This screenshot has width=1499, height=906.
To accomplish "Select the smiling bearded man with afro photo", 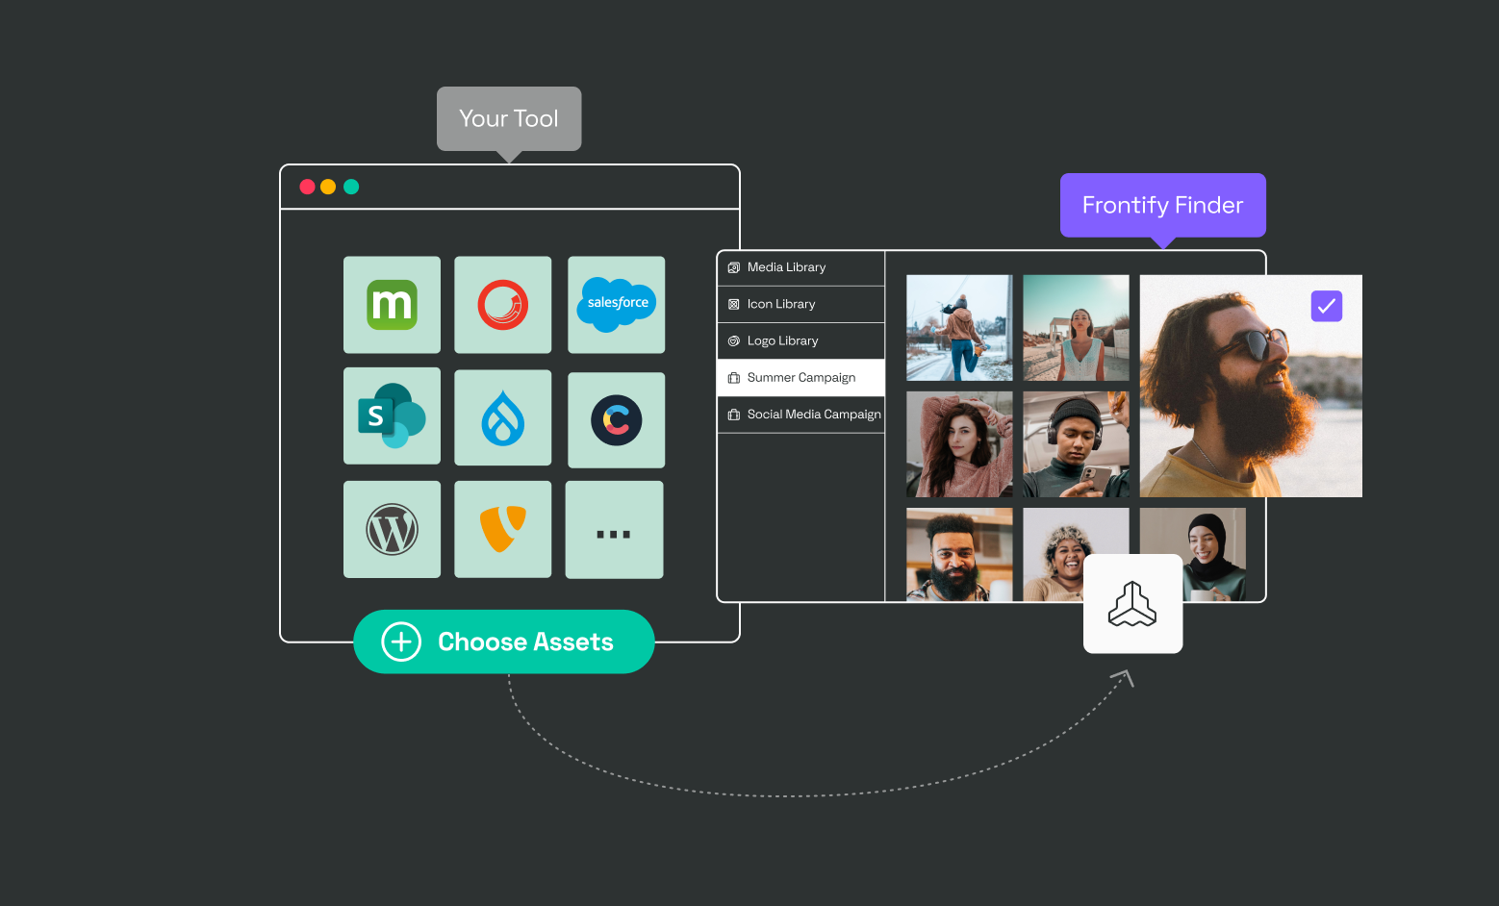I will 959,555.
